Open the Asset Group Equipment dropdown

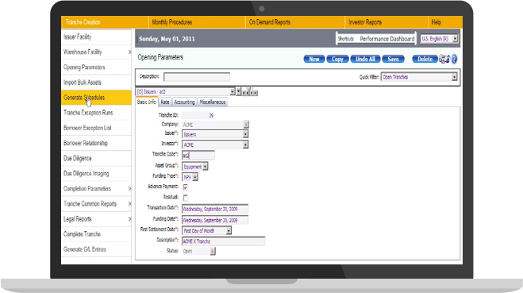(x=195, y=167)
